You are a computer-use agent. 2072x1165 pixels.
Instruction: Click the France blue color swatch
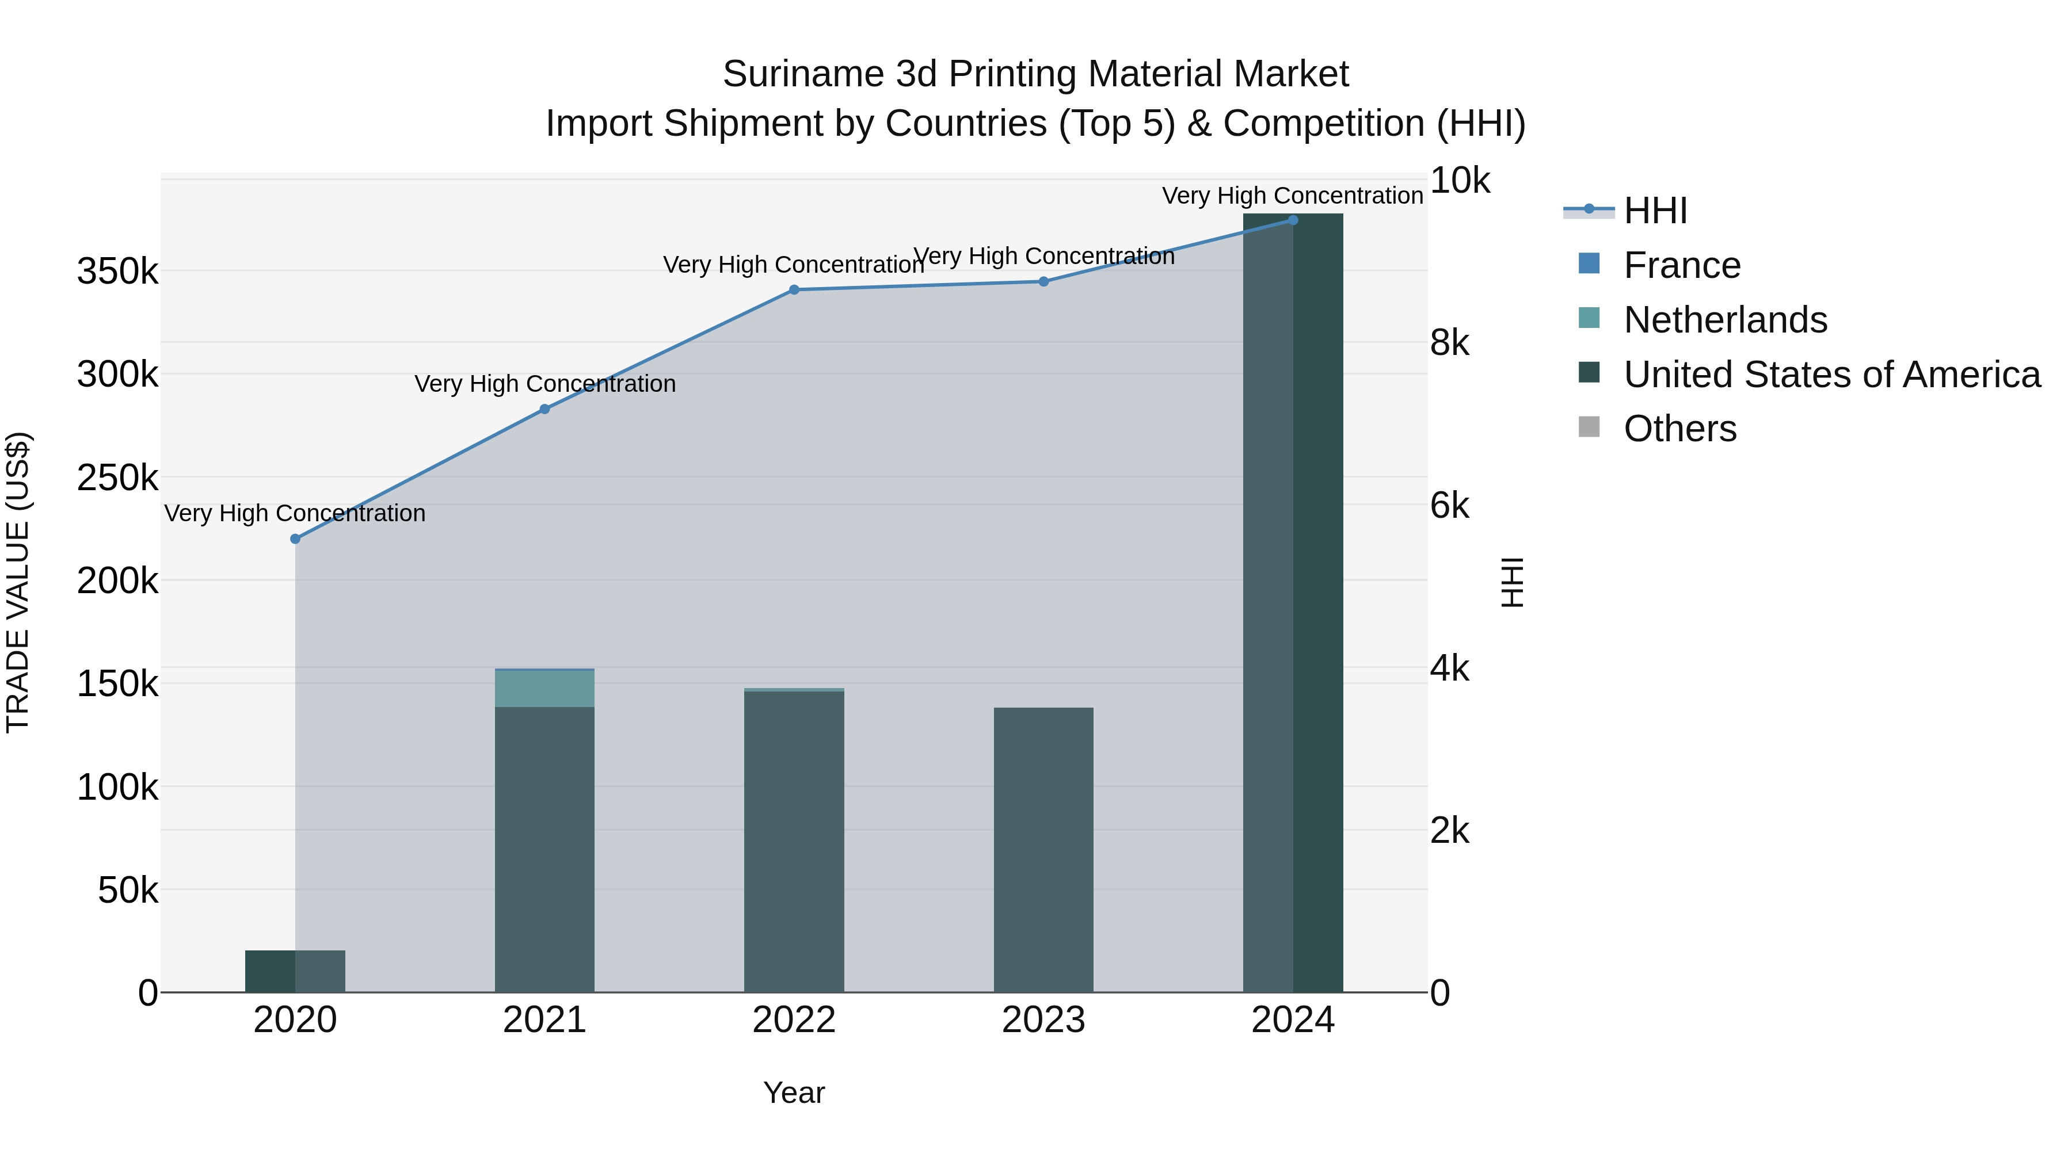pyautogui.click(x=1589, y=263)
